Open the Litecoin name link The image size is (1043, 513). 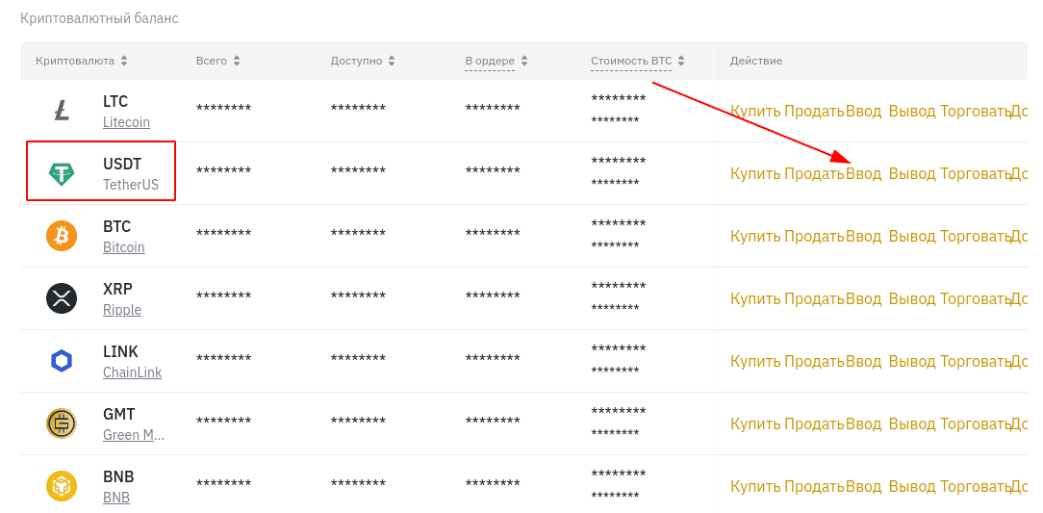[x=126, y=122]
